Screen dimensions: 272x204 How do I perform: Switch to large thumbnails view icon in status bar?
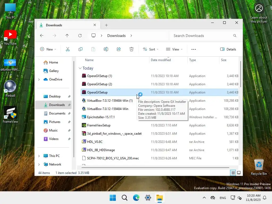[239, 173]
